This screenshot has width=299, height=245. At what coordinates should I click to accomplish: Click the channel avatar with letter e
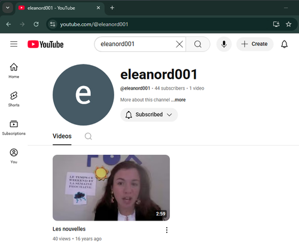click(83, 95)
